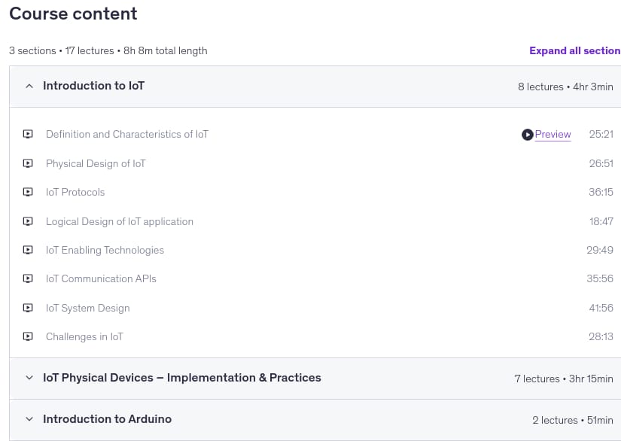Select the IoT Protocols lecture title
Screen dimensions: 621x441
click(75, 192)
